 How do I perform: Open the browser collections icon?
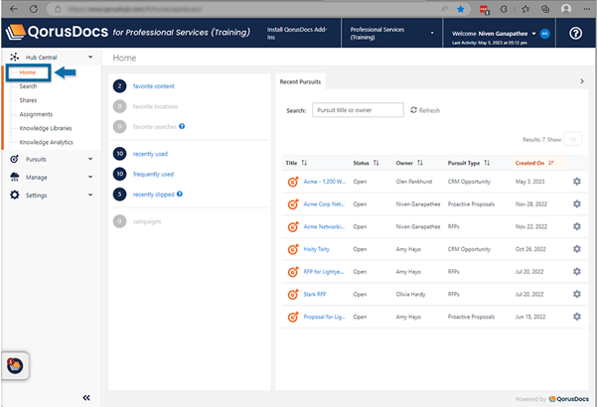545,9
